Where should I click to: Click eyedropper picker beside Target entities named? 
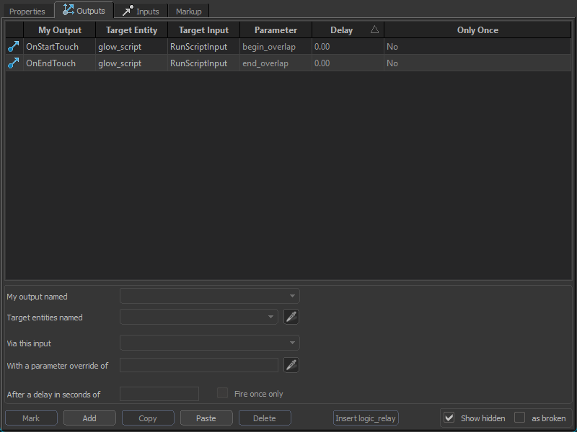point(291,317)
